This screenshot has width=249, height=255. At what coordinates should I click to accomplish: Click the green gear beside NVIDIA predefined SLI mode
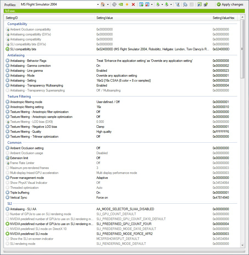pyautogui.click(x=7, y=234)
